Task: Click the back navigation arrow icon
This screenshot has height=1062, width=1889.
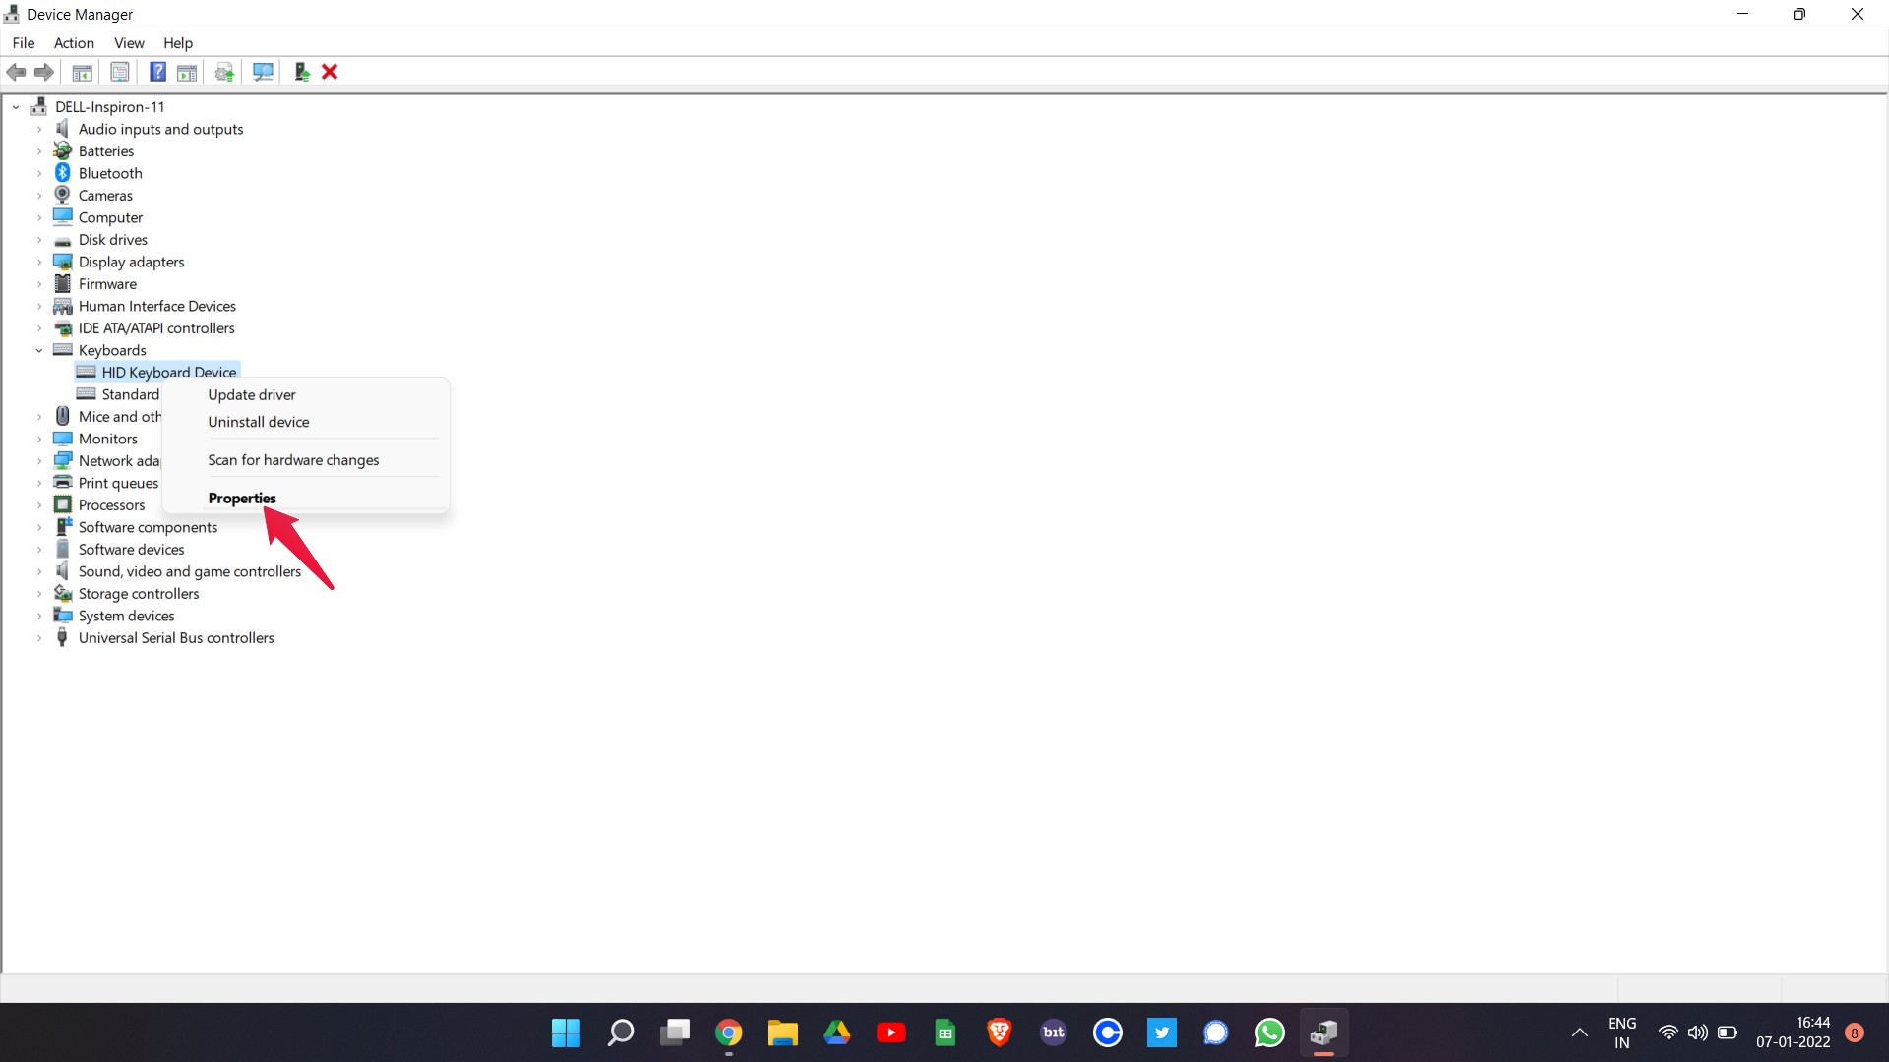Action: tap(17, 72)
